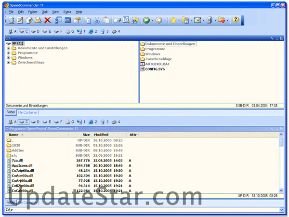Sort file list by Size column header
This screenshot has width=289, height=217.
coord(80,135)
